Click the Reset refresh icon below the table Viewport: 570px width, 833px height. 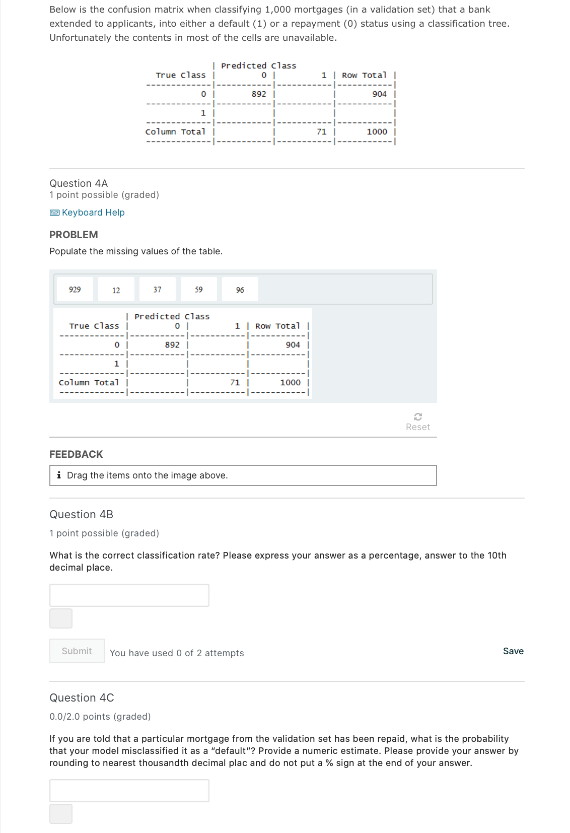click(x=418, y=417)
